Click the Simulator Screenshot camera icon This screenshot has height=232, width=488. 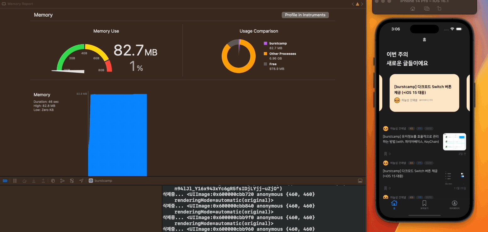click(427, 9)
